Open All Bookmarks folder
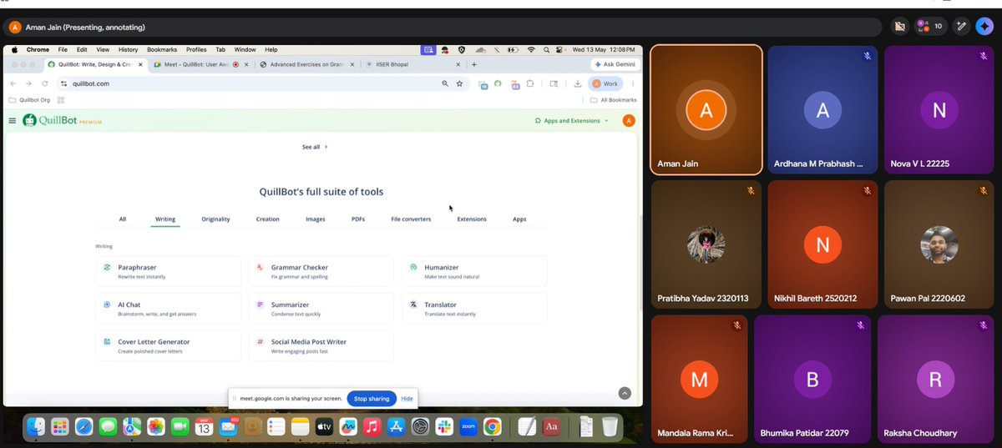 [614, 100]
